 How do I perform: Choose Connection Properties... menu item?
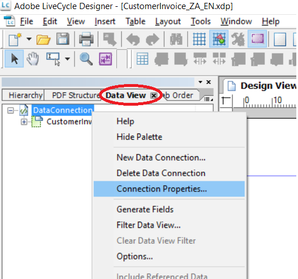point(169,189)
